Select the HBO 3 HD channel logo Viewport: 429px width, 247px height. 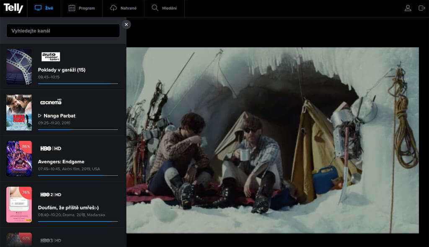pos(51,240)
